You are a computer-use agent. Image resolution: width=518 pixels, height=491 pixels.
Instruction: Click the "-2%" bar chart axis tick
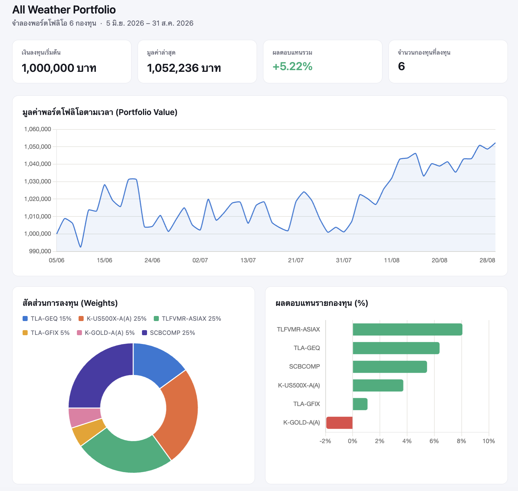point(325,441)
